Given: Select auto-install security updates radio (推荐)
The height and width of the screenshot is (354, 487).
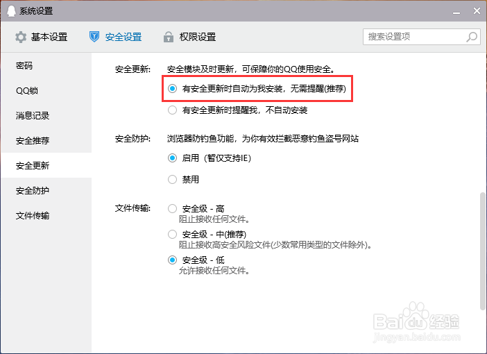Looking at the screenshot, I should [x=172, y=89].
